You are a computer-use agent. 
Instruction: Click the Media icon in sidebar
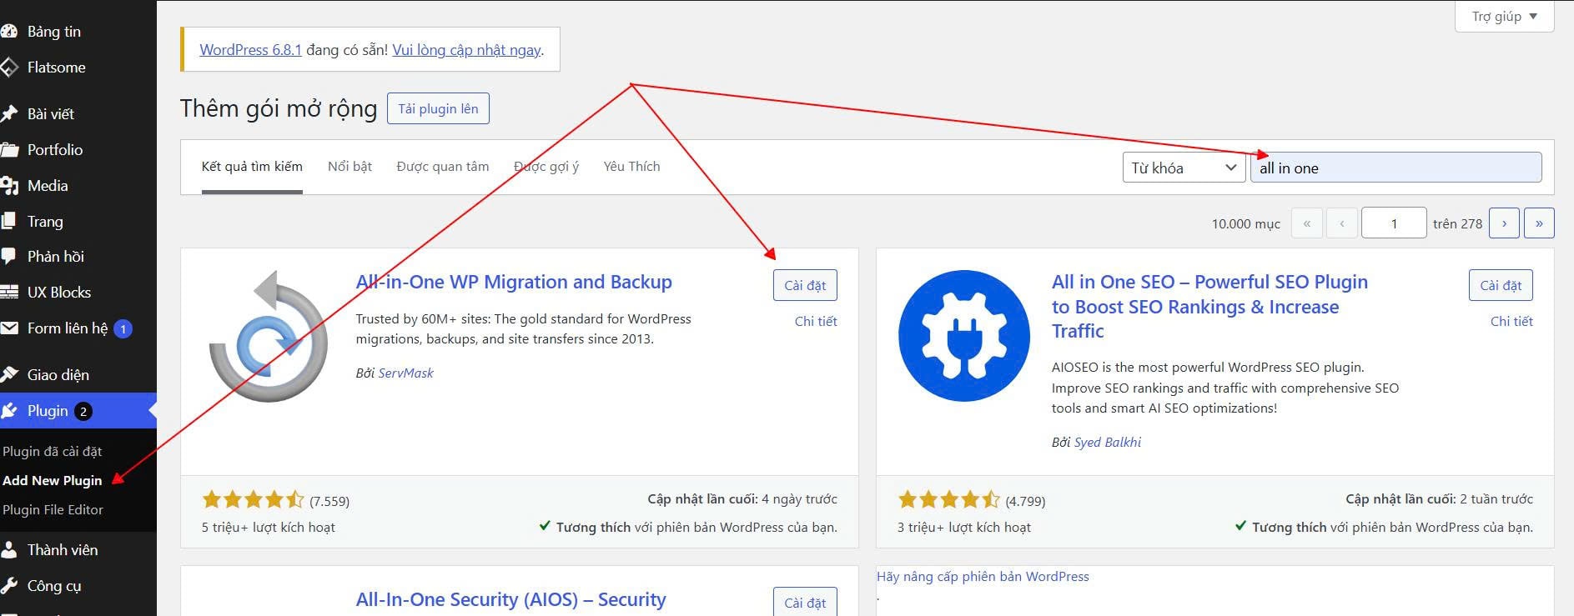tap(8, 186)
